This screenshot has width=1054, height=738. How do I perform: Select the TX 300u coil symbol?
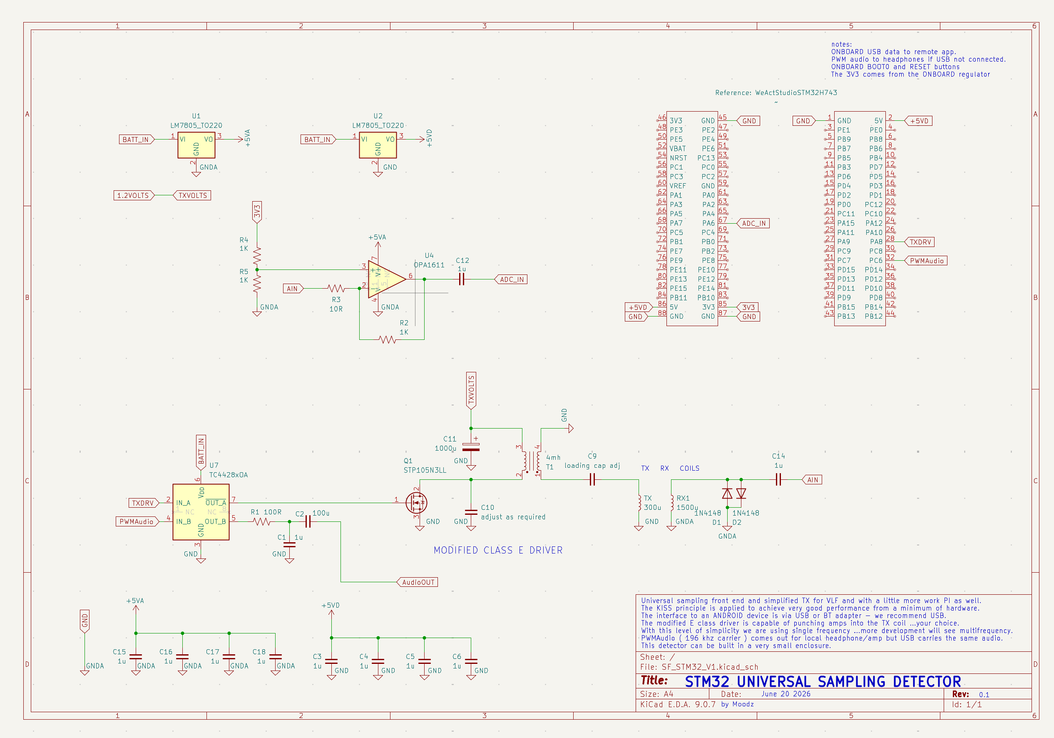click(639, 502)
